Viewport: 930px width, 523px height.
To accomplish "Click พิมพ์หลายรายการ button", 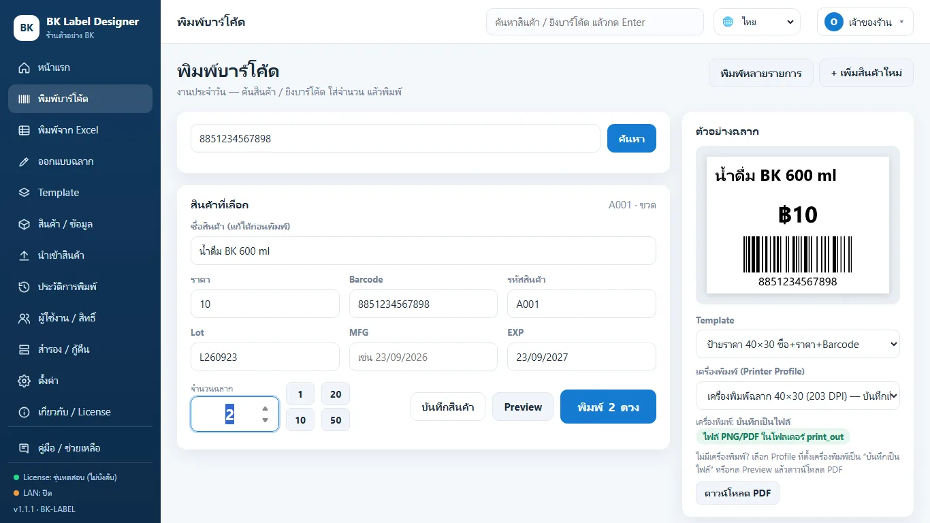I will pyautogui.click(x=761, y=73).
